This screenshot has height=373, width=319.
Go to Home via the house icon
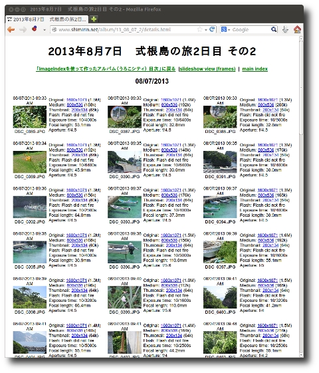pyautogui.click(x=297, y=29)
